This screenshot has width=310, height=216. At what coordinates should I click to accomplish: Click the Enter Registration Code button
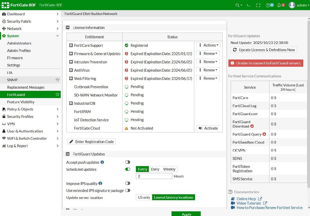(91, 141)
